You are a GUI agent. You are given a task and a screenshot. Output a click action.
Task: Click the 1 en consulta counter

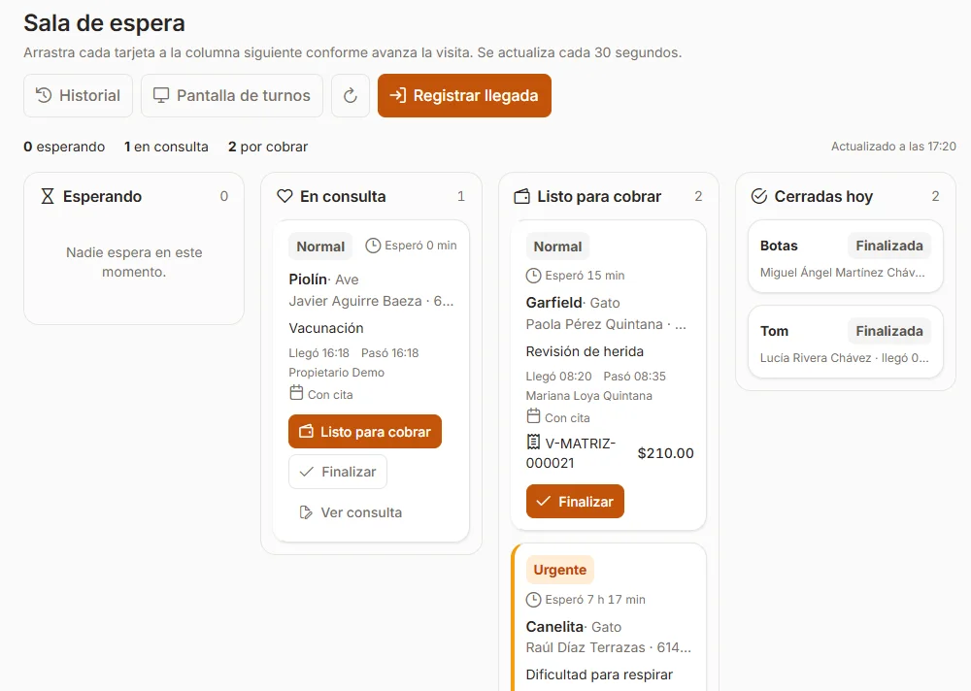(166, 147)
